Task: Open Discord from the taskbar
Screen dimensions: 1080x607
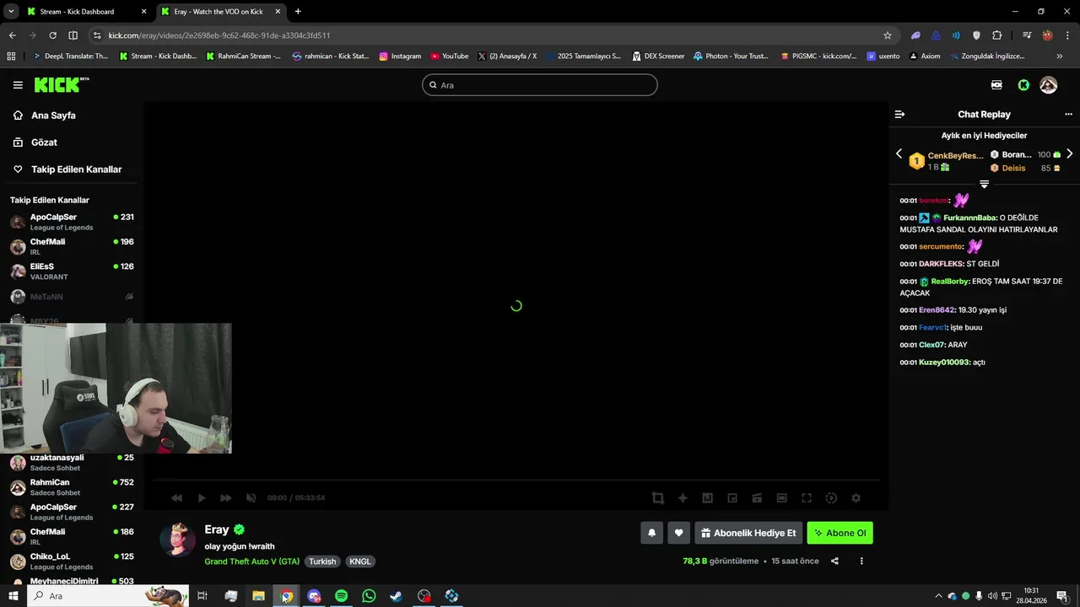Action: pyautogui.click(x=314, y=596)
